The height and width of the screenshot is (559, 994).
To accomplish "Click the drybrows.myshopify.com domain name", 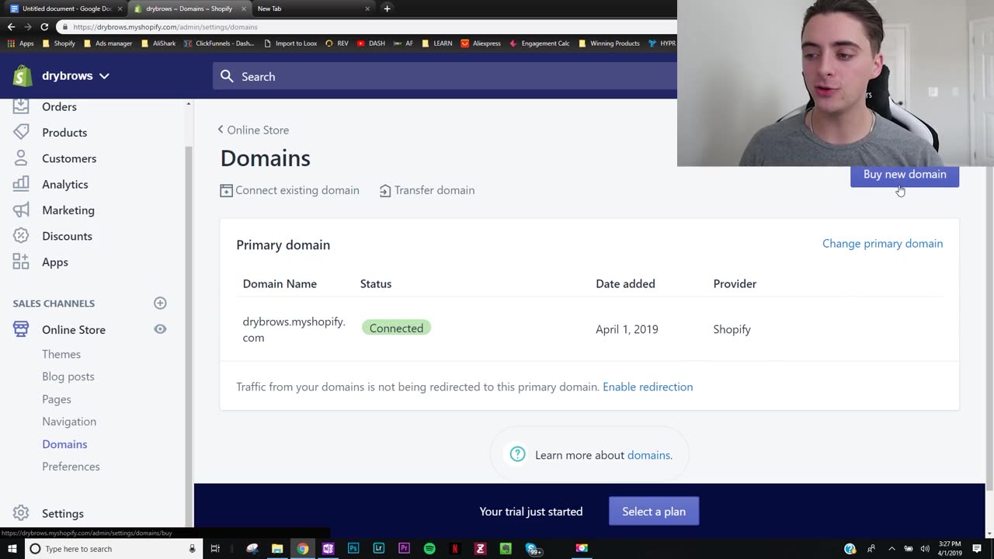I will [294, 329].
